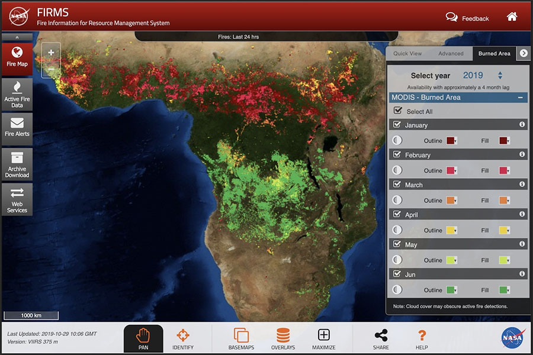The width and height of the screenshot is (533, 355).
Task: Show info for March layer
Action: pos(522,184)
